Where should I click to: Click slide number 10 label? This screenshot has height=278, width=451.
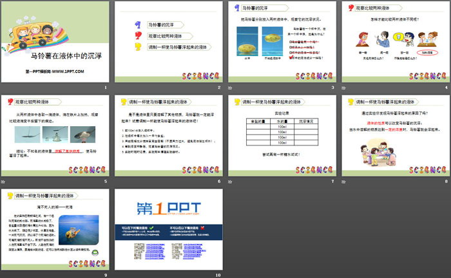coord(218,275)
